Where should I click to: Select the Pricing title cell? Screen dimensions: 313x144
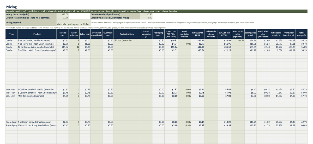tap(11, 7)
